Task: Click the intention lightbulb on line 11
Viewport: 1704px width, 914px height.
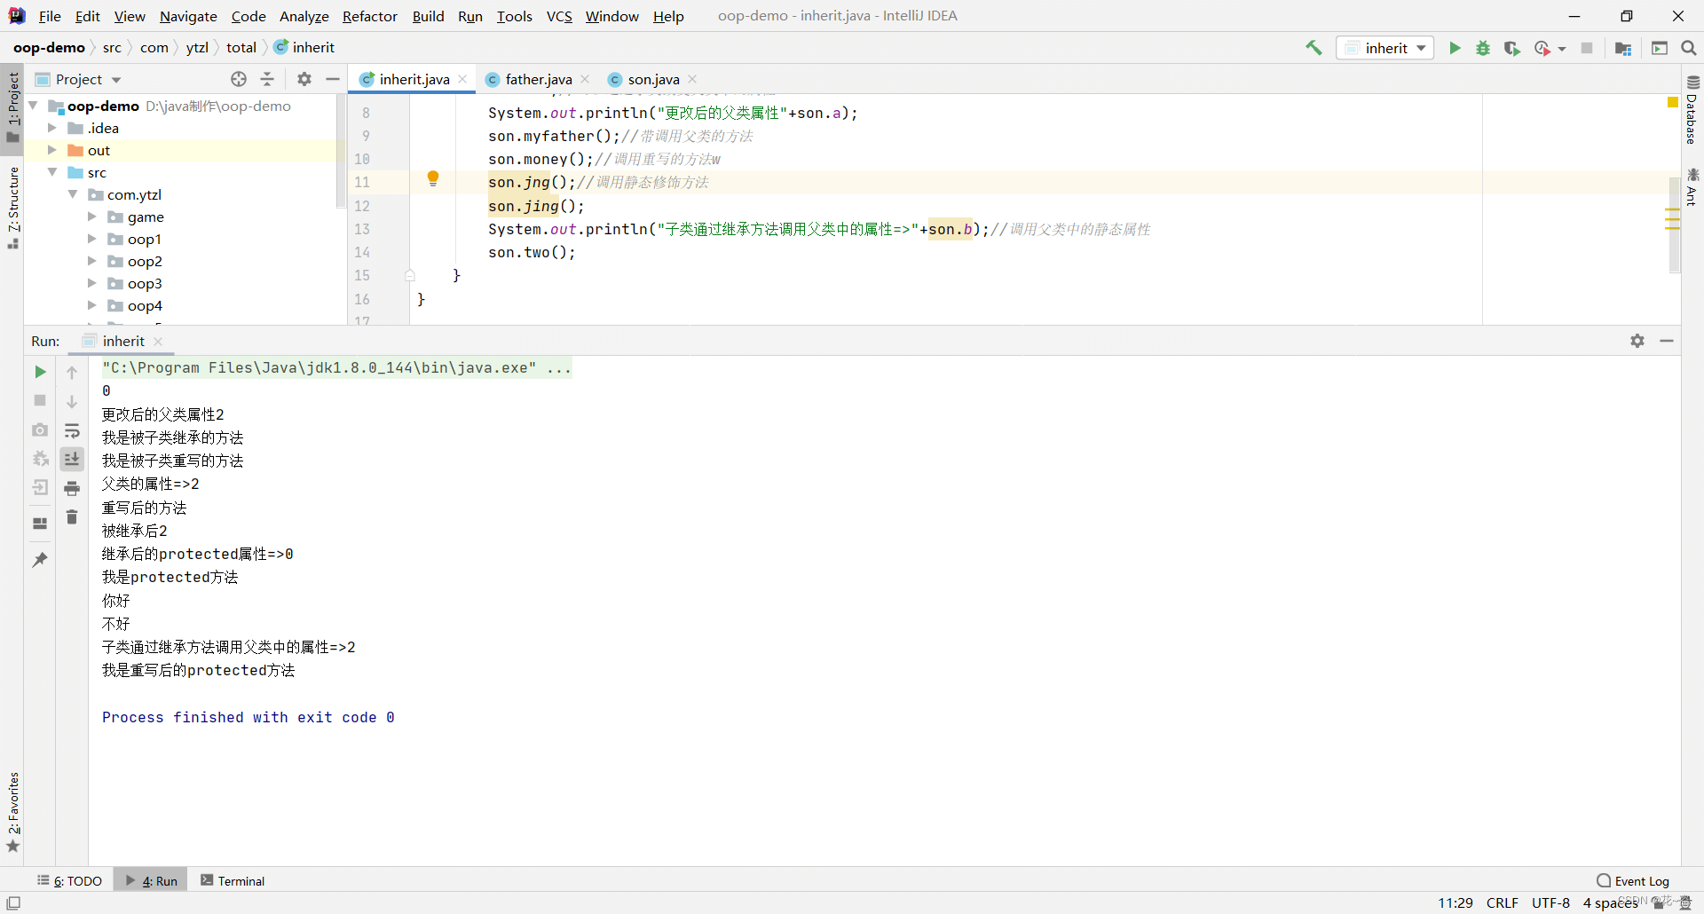Action: (433, 178)
